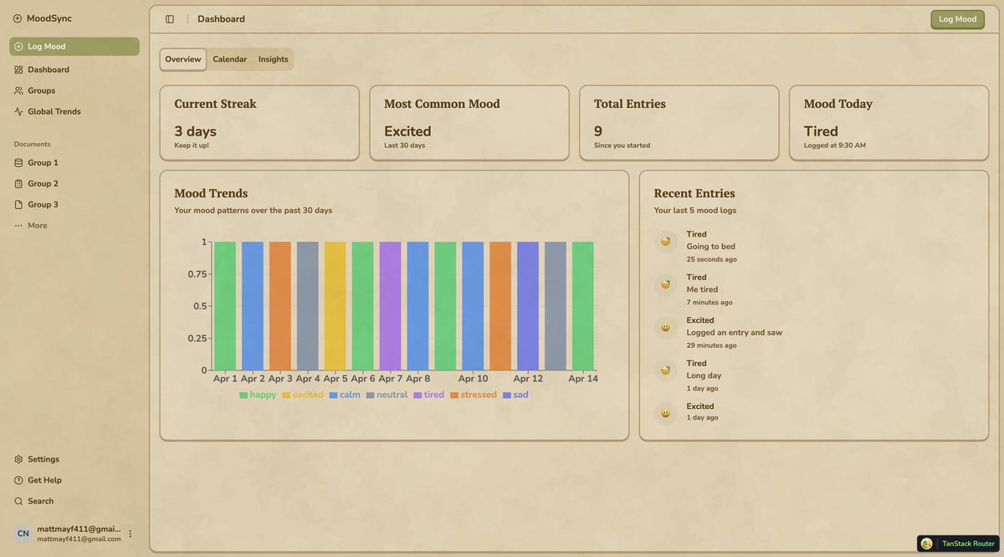Open the account options three-dot menu
Viewport: 1004px width, 557px height.
130,534
